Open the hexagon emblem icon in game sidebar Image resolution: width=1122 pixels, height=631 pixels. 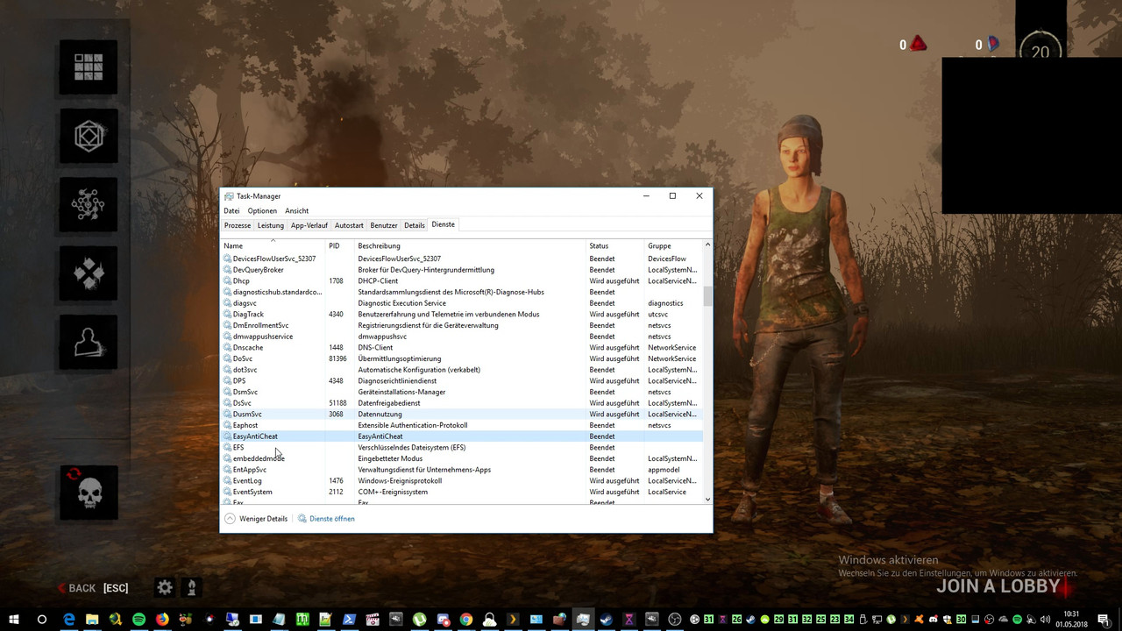(89, 136)
